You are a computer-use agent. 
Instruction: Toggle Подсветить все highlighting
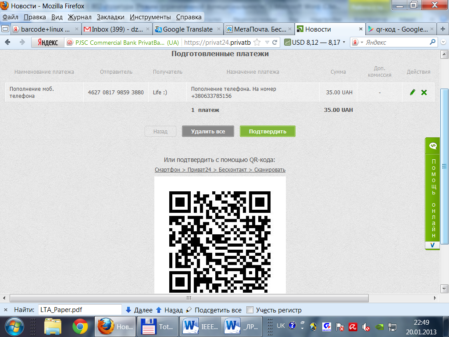(x=214, y=310)
